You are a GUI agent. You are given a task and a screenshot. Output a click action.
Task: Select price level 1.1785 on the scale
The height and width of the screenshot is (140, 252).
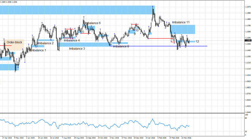(x=248, y=25)
